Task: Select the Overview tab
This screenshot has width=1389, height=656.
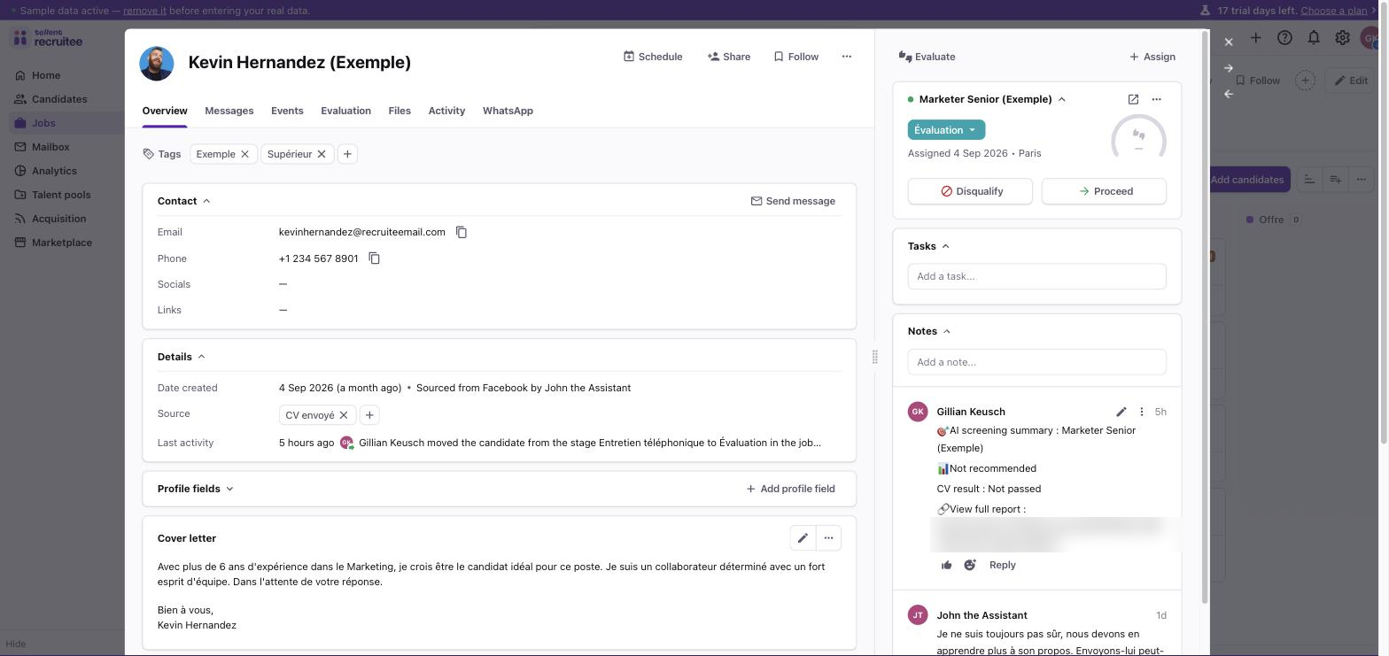Action: point(165,111)
